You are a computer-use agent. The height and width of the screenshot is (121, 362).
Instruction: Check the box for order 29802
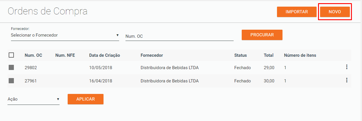click(x=11, y=67)
